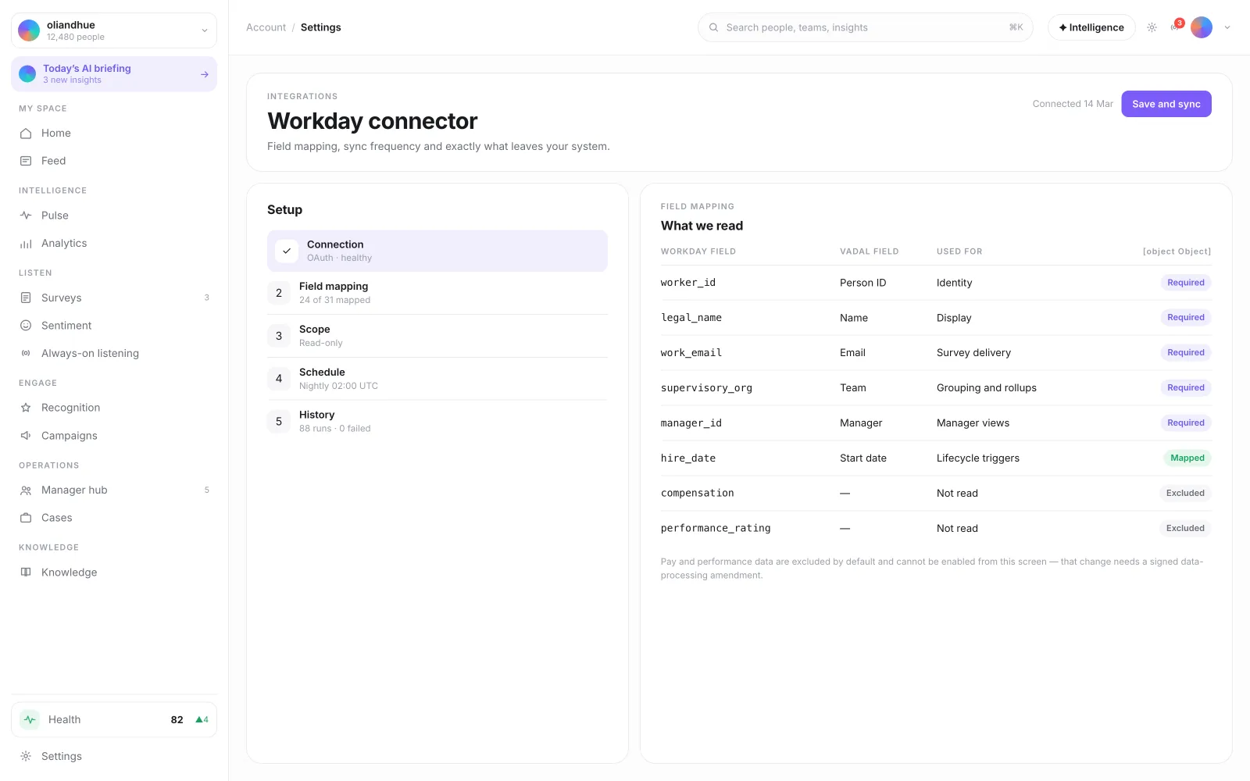The height and width of the screenshot is (781, 1250).
Task: Click the Manager hub people icon
Action: tap(26, 490)
